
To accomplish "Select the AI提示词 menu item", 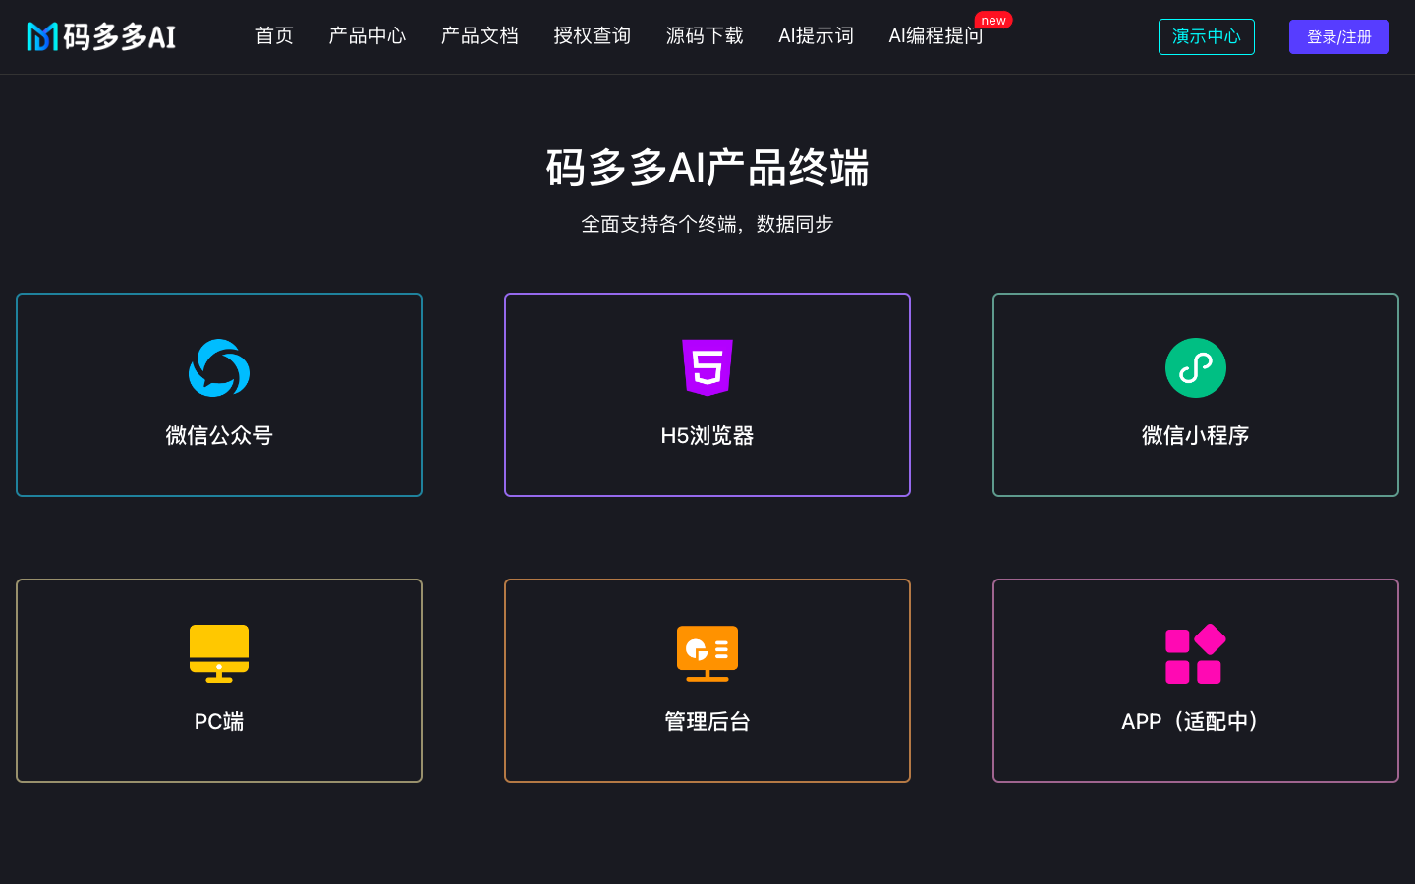I will tap(816, 35).
